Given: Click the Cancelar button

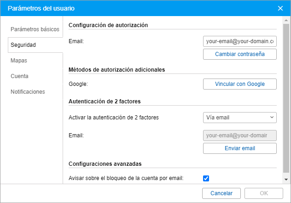Looking at the screenshot, I should (221, 193).
